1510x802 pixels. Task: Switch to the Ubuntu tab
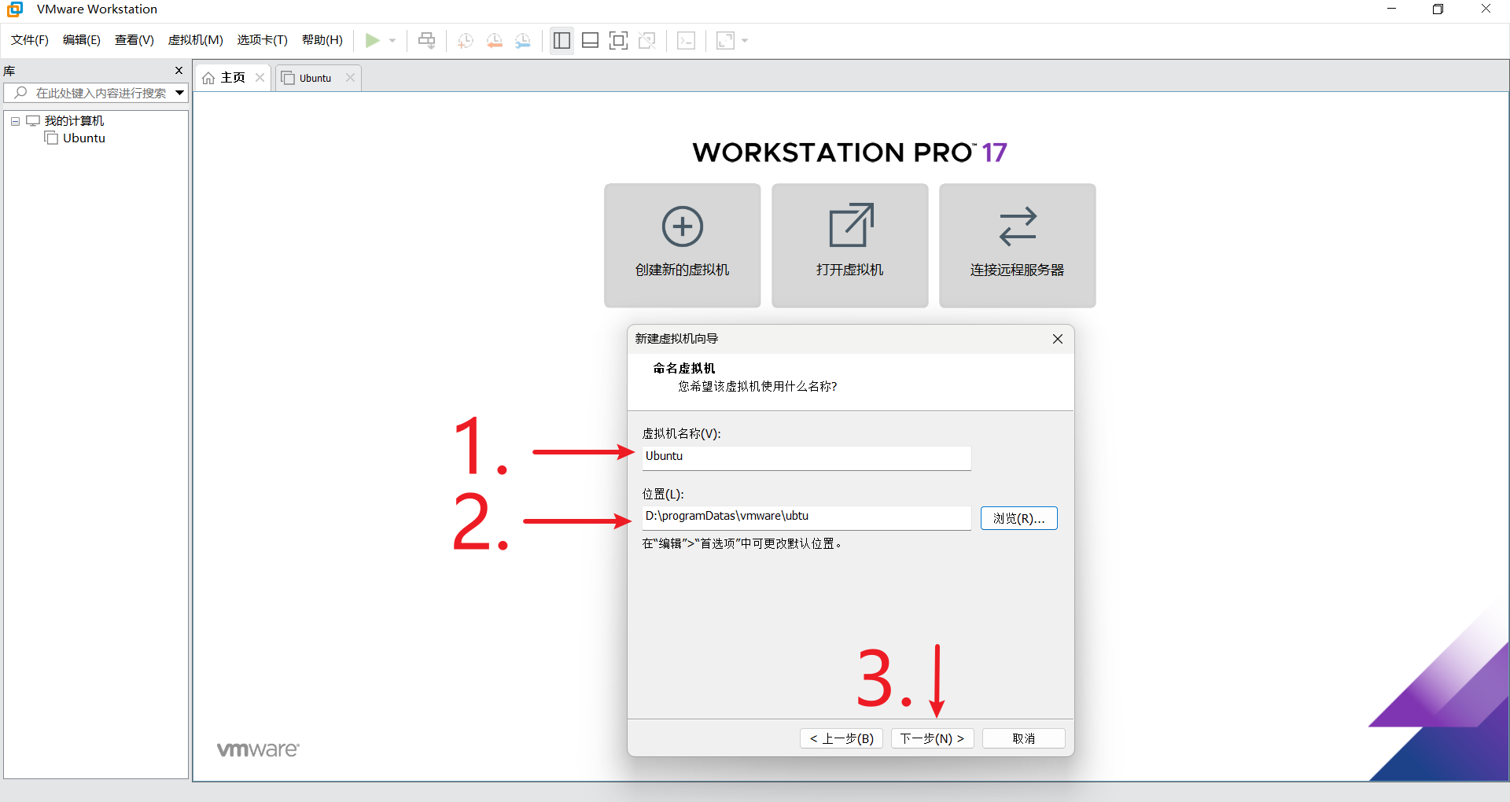click(x=315, y=78)
